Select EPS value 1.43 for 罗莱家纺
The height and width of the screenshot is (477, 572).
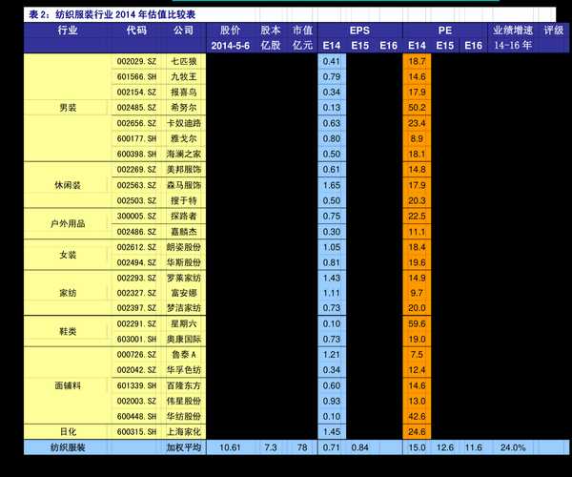(332, 278)
